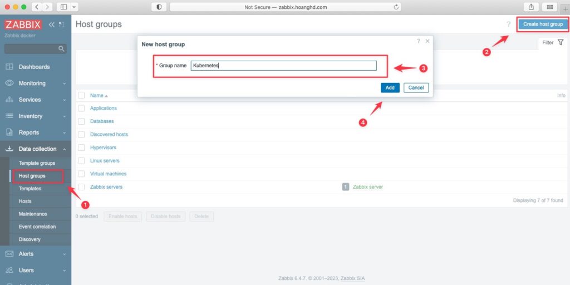Reload the page in Safari
Image resolution: width=570 pixels, height=285 pixels.
[x=396, y=7]
